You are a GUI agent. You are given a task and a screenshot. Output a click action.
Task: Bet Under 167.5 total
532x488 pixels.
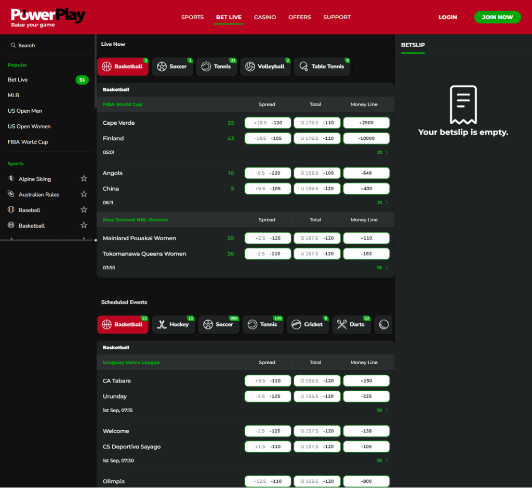[317, 254]
